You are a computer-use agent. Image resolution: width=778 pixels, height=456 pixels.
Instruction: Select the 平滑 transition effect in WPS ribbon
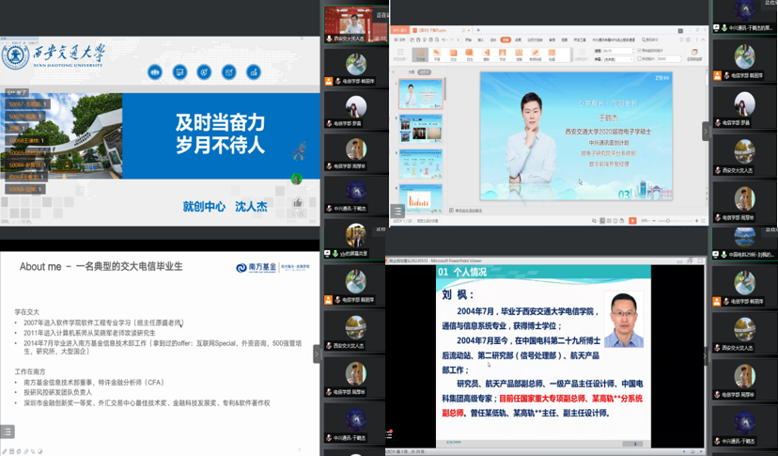437,55
